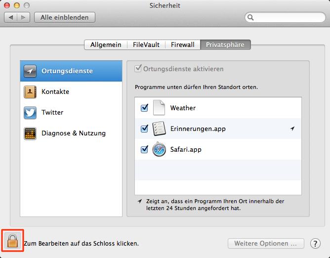This screenshot has width=330, height=258.
Task: Uncheck location access for Weather
Action: tap(144, 108)
